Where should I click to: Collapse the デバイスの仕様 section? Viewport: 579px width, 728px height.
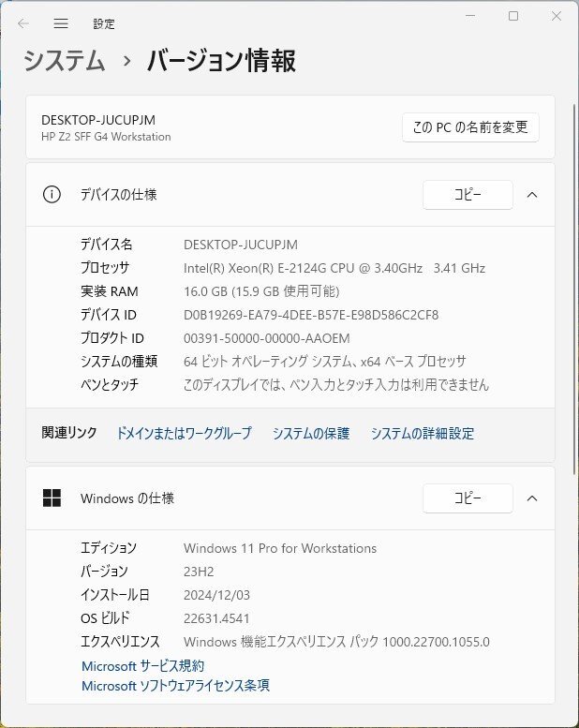pos(532,195)
